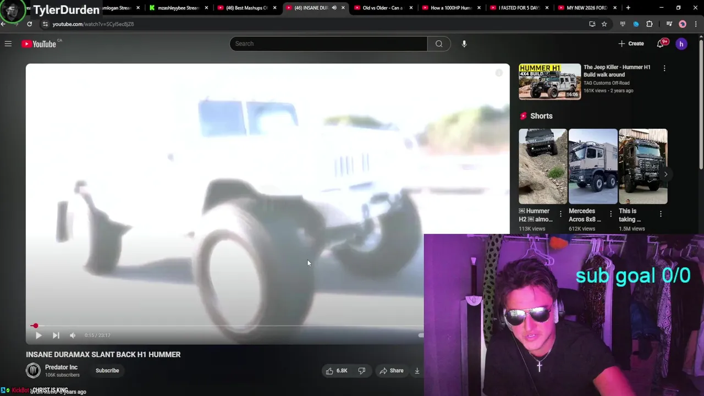Share the Hummer video
Image resolution: width=704 pixels, height=396 pixels.
392,371
